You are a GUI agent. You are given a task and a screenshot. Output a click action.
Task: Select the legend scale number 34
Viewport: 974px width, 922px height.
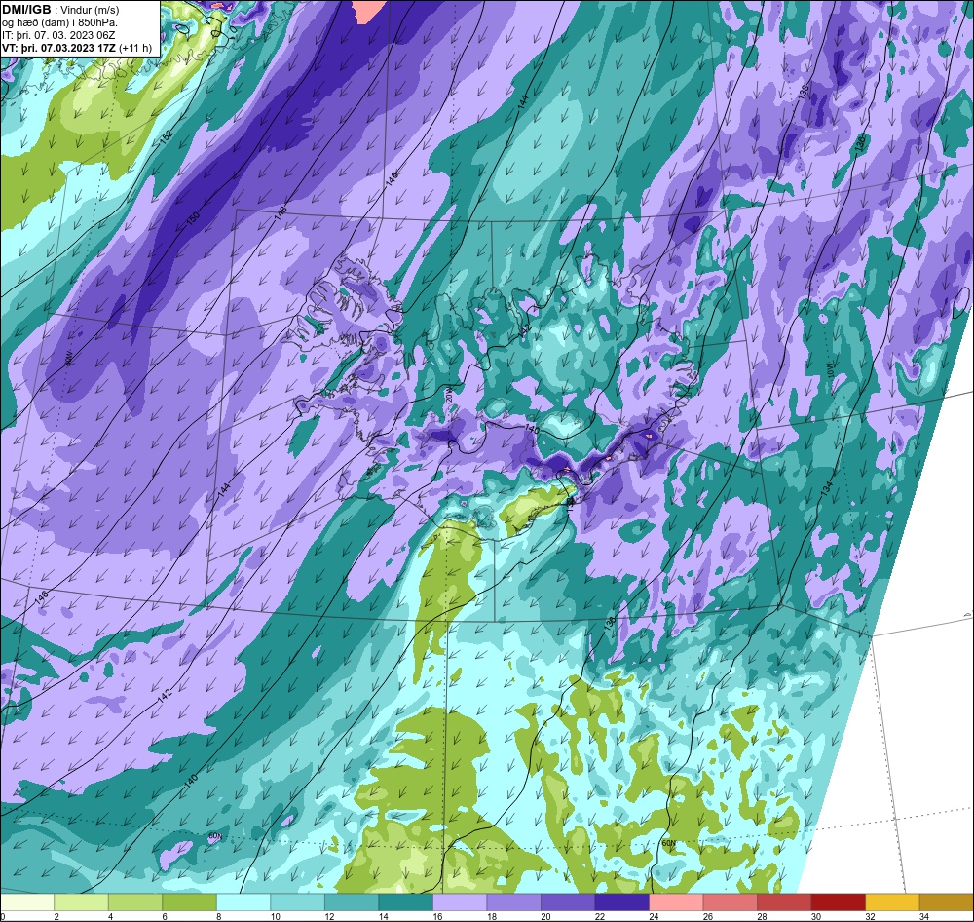(923, 916)
